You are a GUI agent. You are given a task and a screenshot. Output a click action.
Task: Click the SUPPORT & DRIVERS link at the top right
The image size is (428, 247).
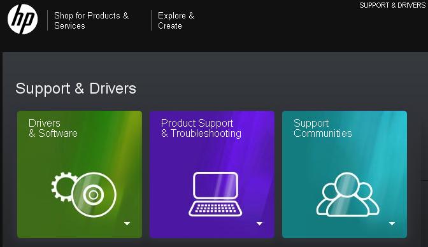coord(392,5)
